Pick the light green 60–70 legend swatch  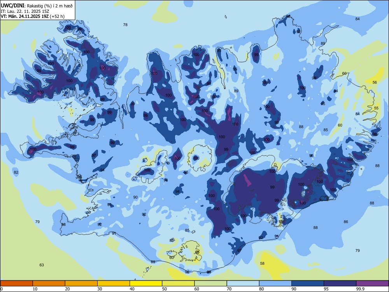[x=210, y=283]
